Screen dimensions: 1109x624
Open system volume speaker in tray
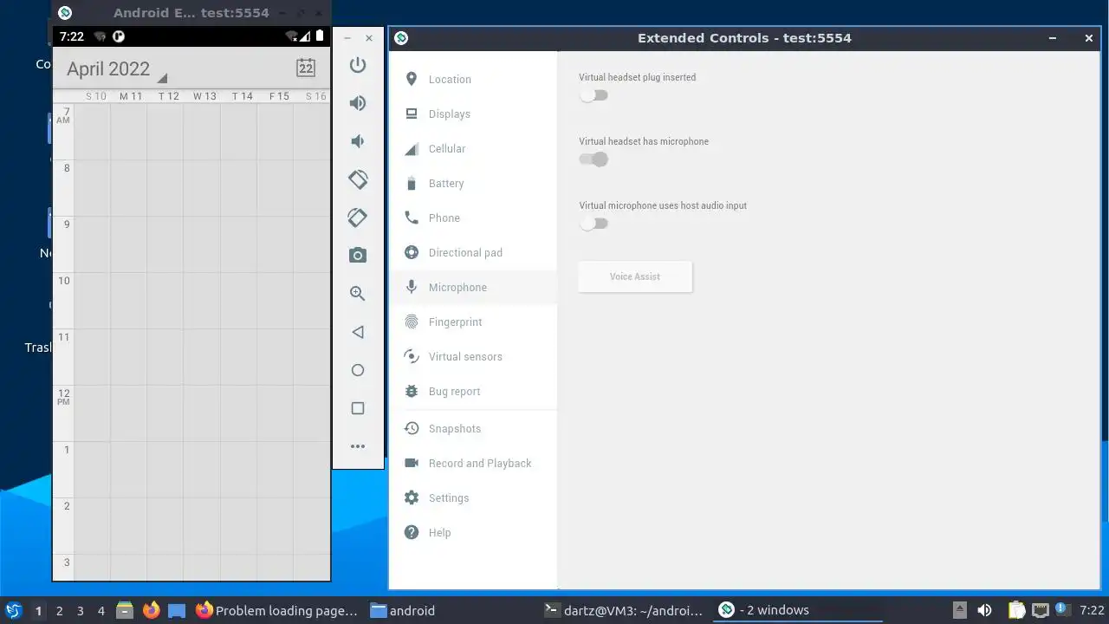[984, 610]
